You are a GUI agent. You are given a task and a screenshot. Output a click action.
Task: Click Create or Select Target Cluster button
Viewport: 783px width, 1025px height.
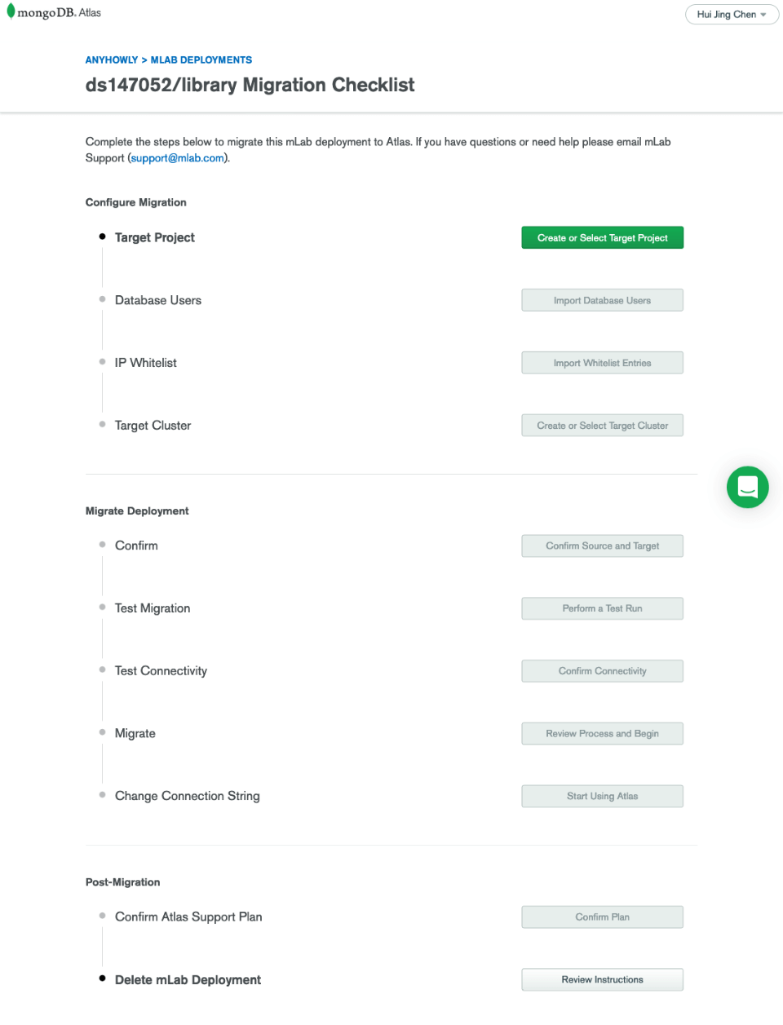[x=603, y=426]
